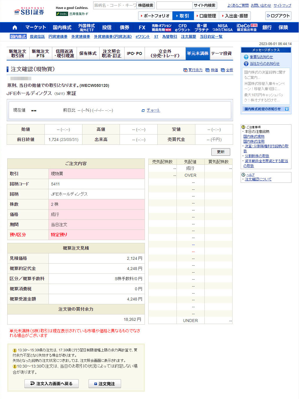Open the チャート link with popup icon
This screenshot has width=299, height=399.
coord(151,110)
